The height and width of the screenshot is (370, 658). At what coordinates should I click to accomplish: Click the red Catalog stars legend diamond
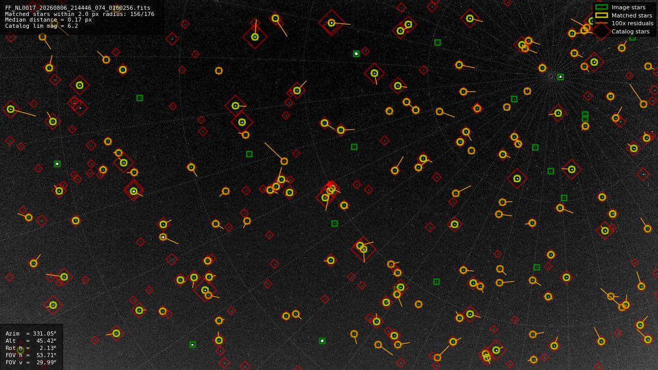[x=601, y=31]
